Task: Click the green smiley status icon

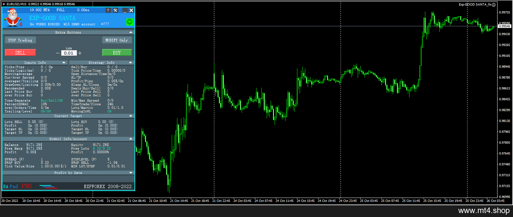Action: pos(130,22)
